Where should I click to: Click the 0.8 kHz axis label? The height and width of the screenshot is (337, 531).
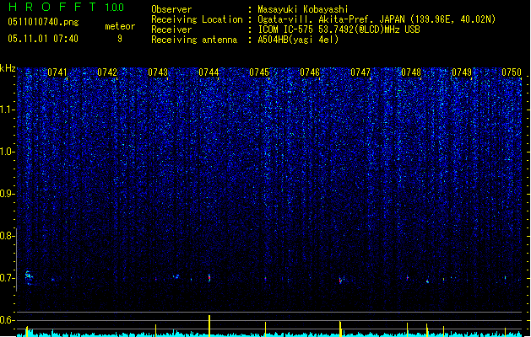click(x=7, y=236)
